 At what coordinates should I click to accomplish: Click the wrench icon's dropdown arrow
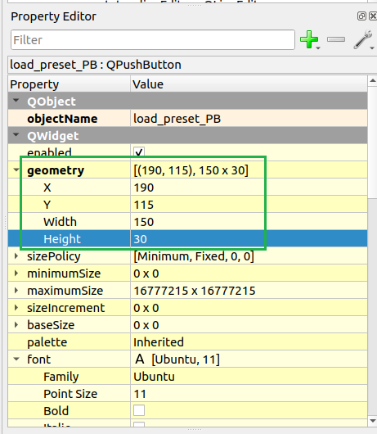tap(372, 48)
